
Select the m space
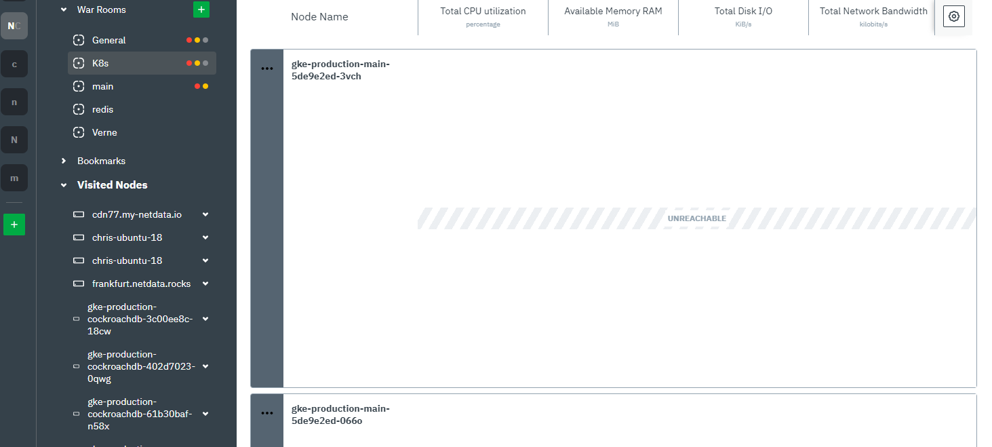point(14,178)
